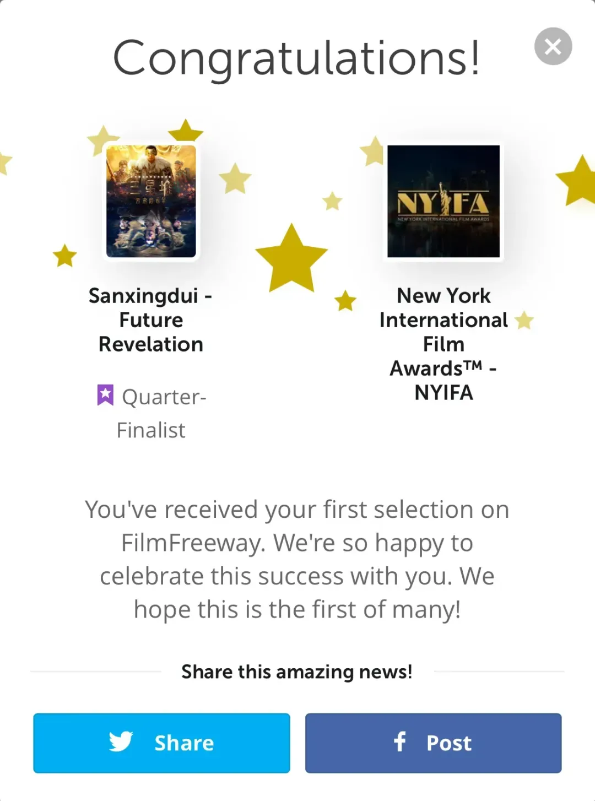
Task: Click the purple Quarter-Finalist ribbon badge icon
Action: (x=105, y=395)
